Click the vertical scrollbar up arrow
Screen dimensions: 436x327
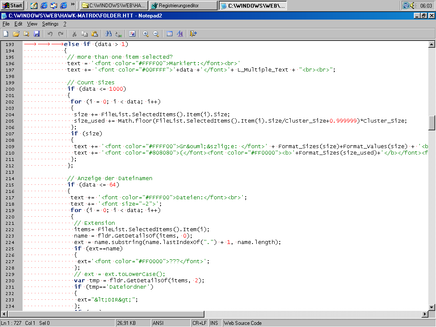[x=432, y=44]
